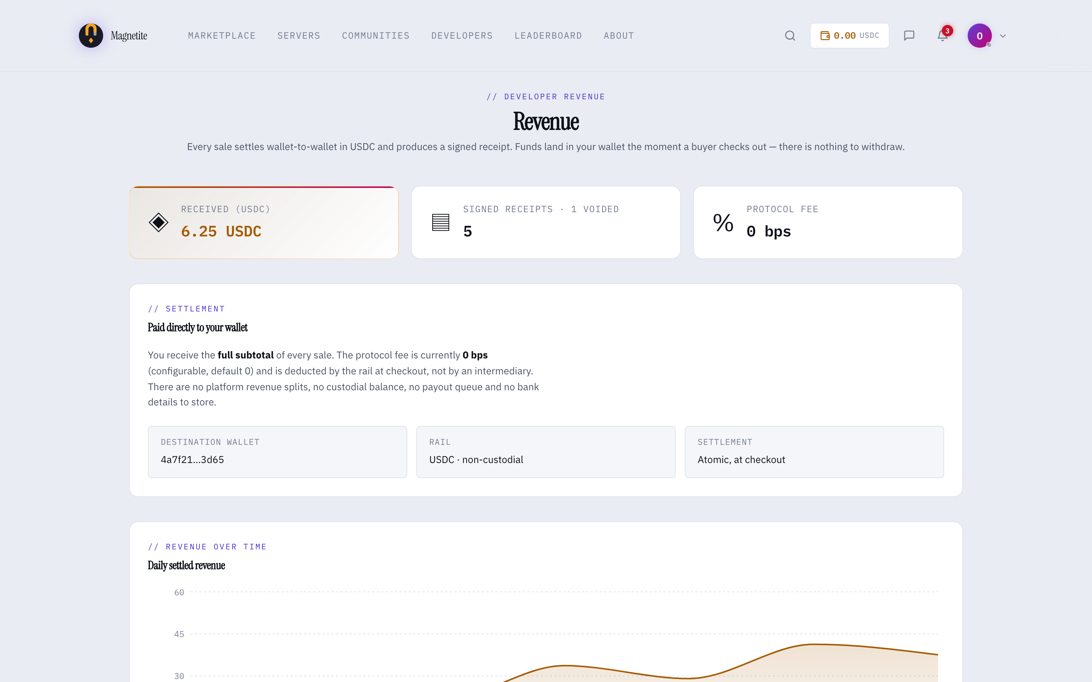Click the USDC · non-custodial rail value
Image resolution: width=1092 pixels, height=682 pixels.
(476, 460)
